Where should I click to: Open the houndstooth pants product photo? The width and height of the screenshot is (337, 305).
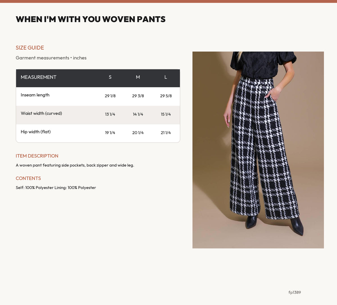coord(258,150)
